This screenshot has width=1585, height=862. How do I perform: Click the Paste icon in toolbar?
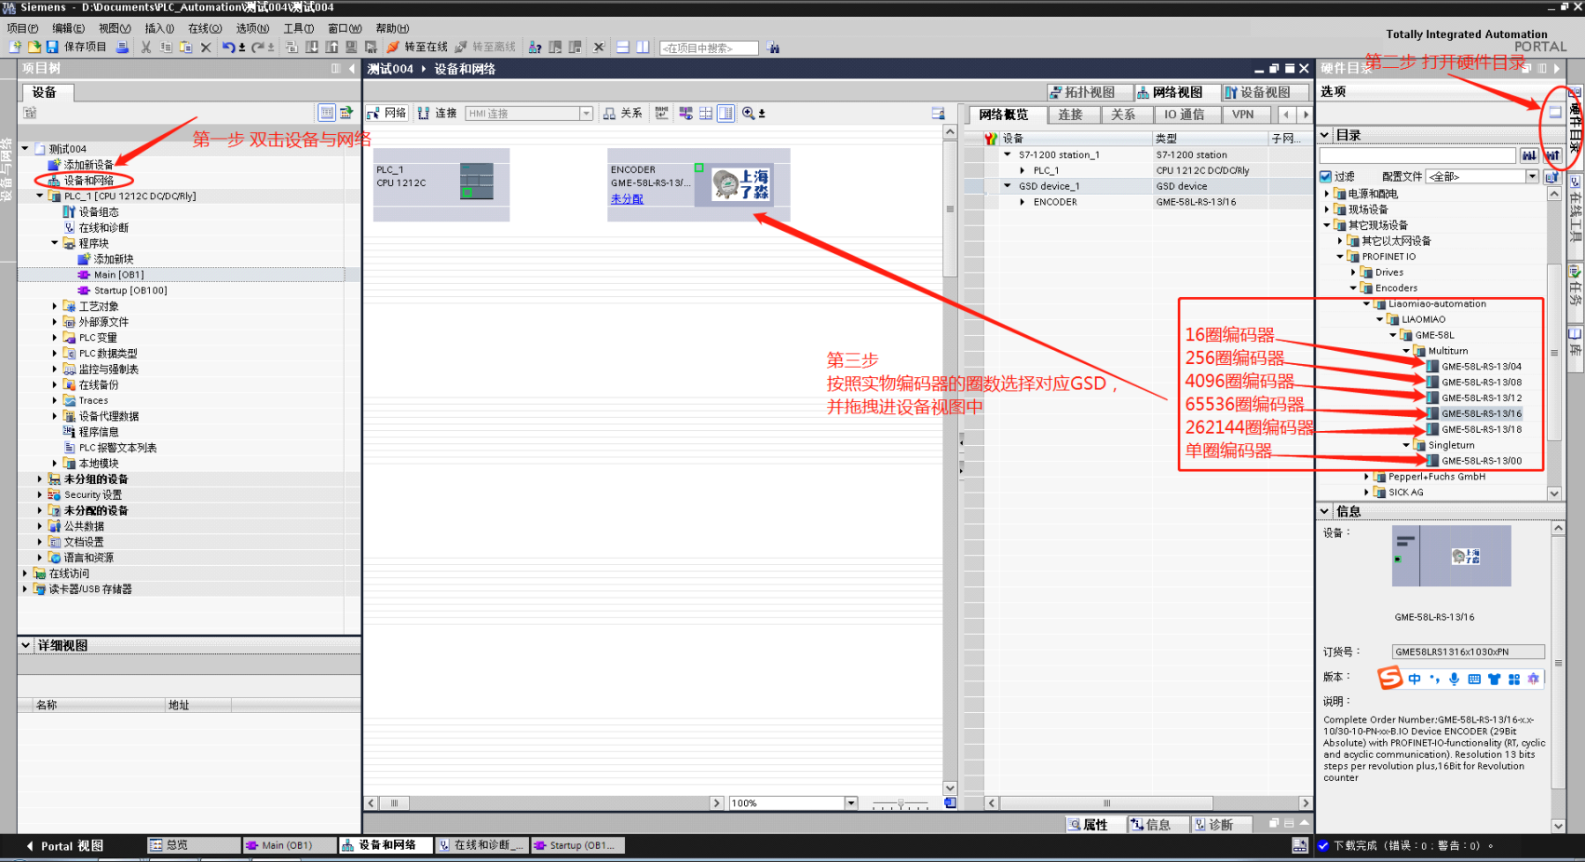(185, 47)
